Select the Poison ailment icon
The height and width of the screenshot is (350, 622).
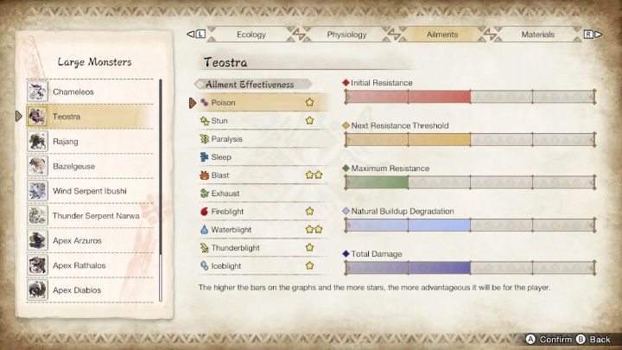(x=204, y=102)
